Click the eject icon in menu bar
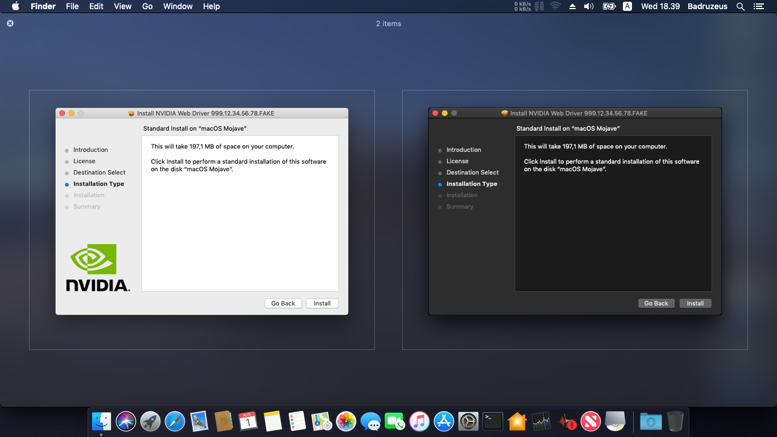 click(x=572, y=6)
